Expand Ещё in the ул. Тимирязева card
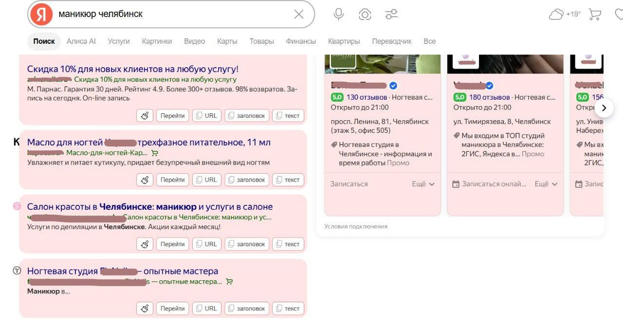This screenshot has height=326, width=623. tap(546, 184)
